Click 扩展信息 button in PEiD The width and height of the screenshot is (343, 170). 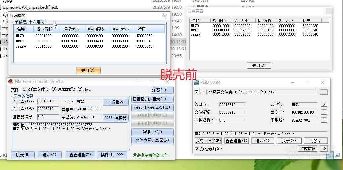308,149
